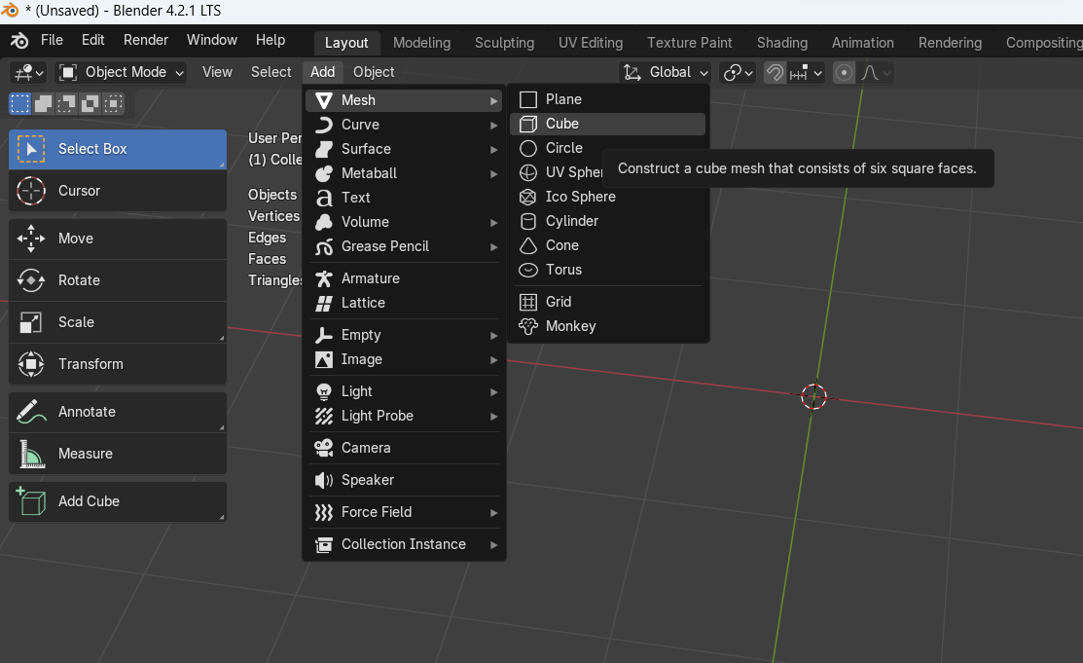The width and height of the screenshot is (1083, 663).
Task: Activate the Select Box tool
Action: [x=118, y=149]
